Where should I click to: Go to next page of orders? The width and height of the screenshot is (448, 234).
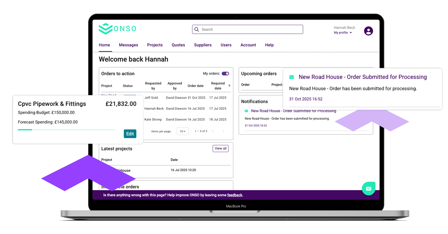click(223, 131)
